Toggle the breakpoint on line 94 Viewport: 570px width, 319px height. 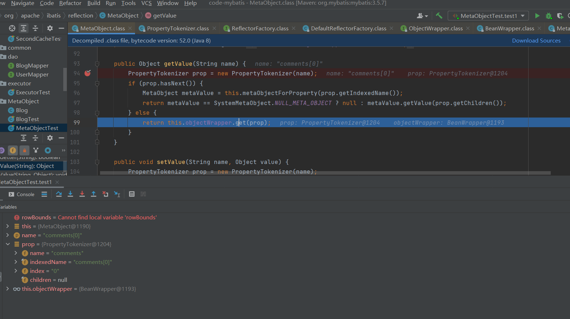point(87,73)
